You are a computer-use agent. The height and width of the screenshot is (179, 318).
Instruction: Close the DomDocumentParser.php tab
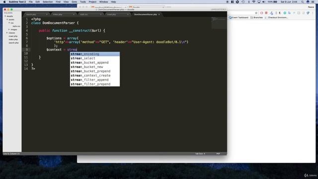pos(159,14)
